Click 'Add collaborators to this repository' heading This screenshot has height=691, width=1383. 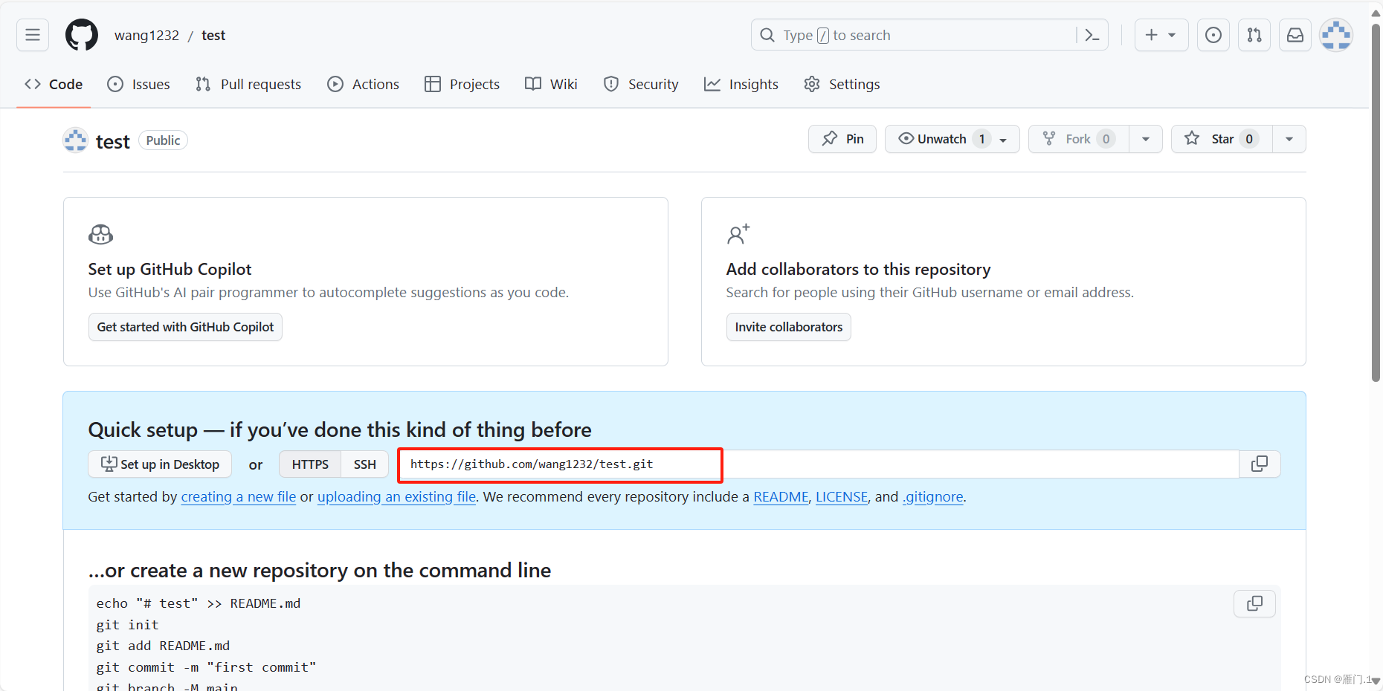pyautogui.click(x=858, y=269)
